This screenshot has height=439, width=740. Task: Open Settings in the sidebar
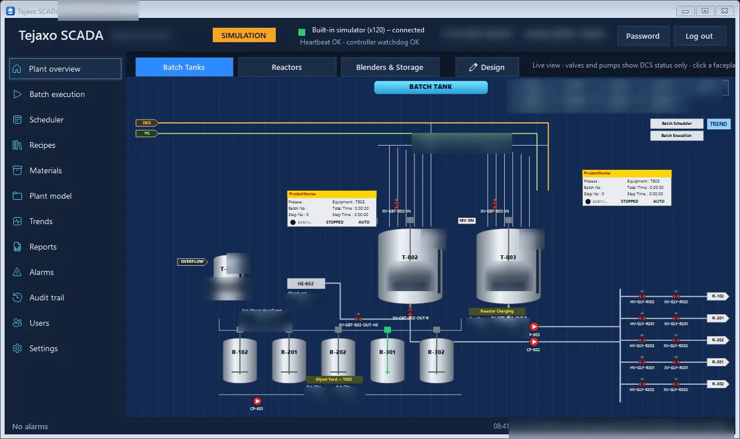tap(65, 348)
